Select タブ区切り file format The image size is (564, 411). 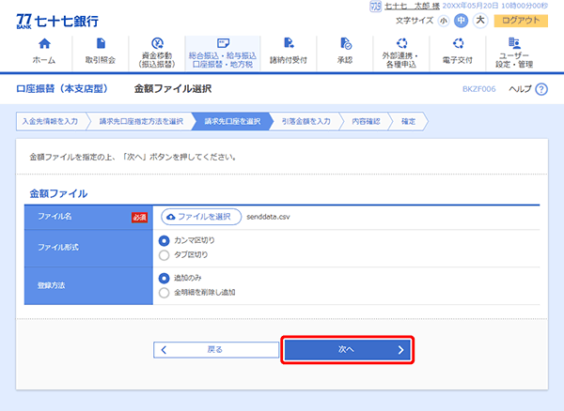pos(164,255)
